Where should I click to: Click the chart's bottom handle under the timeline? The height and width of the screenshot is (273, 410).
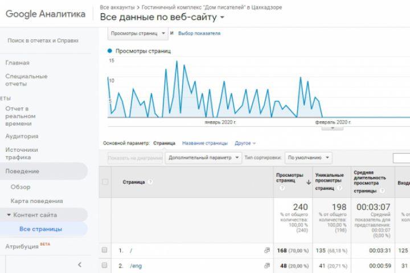click(x=332, y=128)
